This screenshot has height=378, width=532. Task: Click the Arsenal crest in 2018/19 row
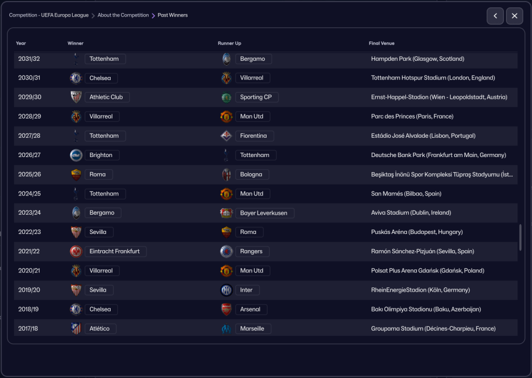click(227, 309)
